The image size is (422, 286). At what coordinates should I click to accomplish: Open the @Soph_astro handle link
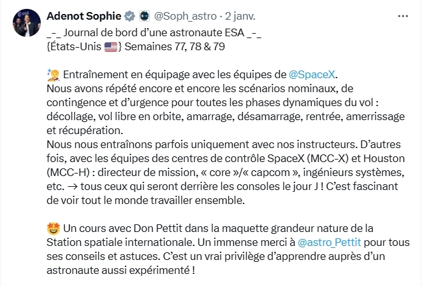(x=185, y=17)
